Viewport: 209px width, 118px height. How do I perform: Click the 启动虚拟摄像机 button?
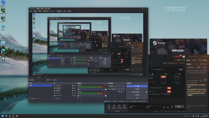tap(136, 92)
